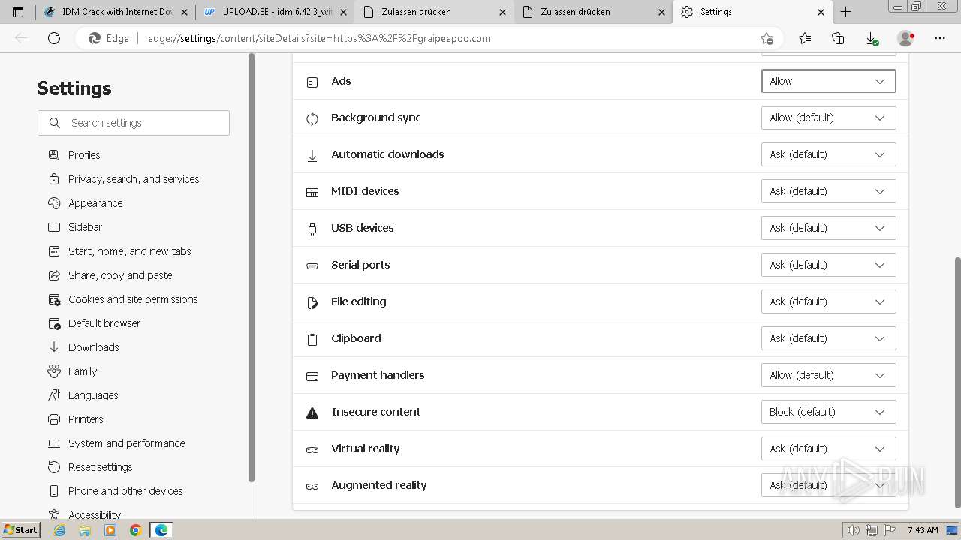961x540 pixels.
Task: Open the Windows Start menu
Action: (x=20, y=530)
